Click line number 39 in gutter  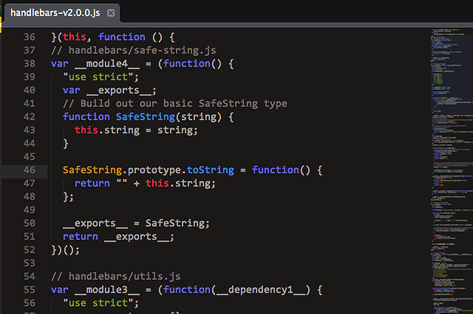[x=30, y=77]
